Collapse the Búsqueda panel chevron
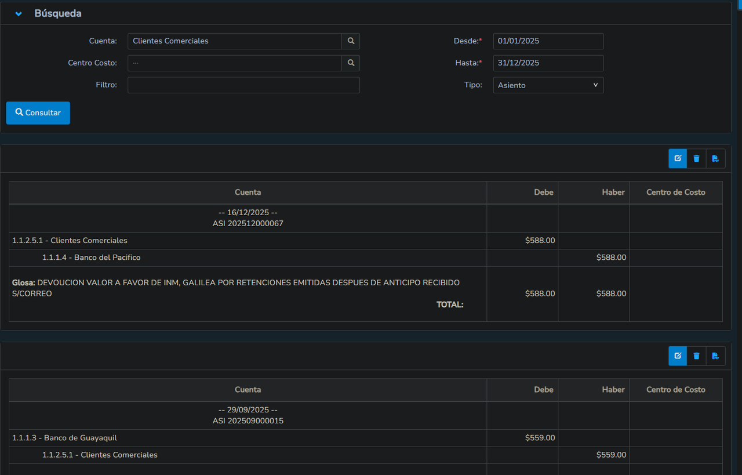The image size is (742, 475). pos(19,13)
